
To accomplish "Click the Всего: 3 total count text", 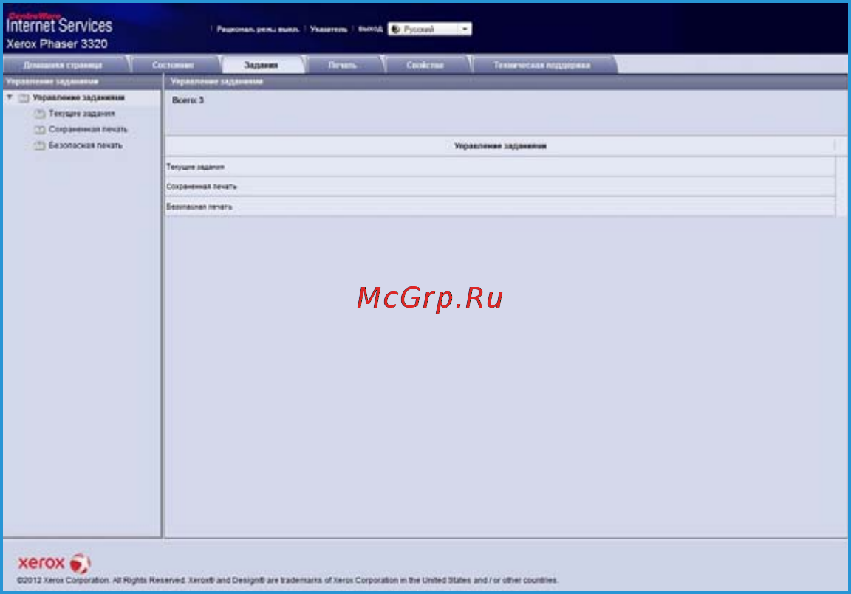I will click(188, 100).
